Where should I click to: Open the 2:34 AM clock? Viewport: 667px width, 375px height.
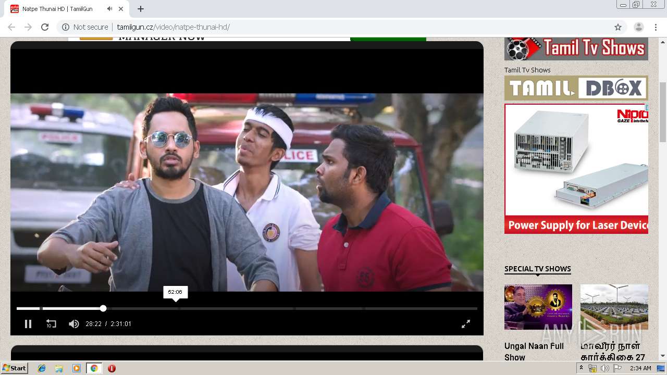(640, 368)
